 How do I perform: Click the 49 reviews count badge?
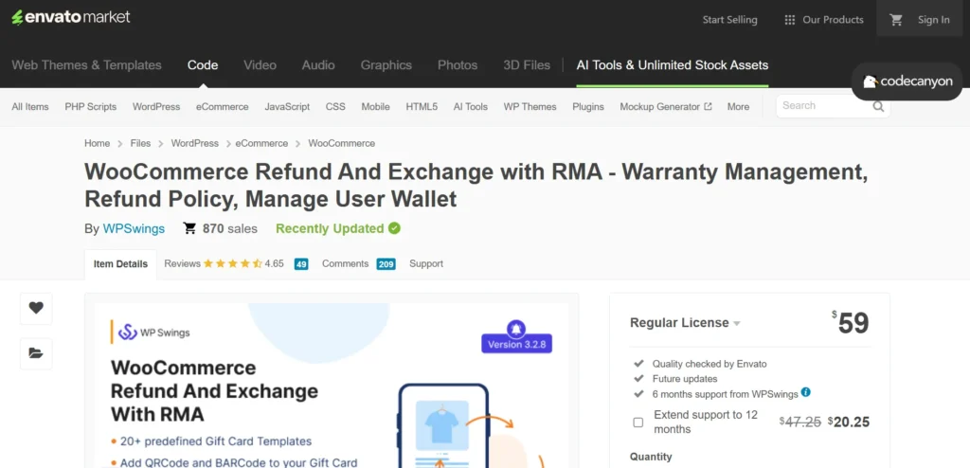click(301, 264)
